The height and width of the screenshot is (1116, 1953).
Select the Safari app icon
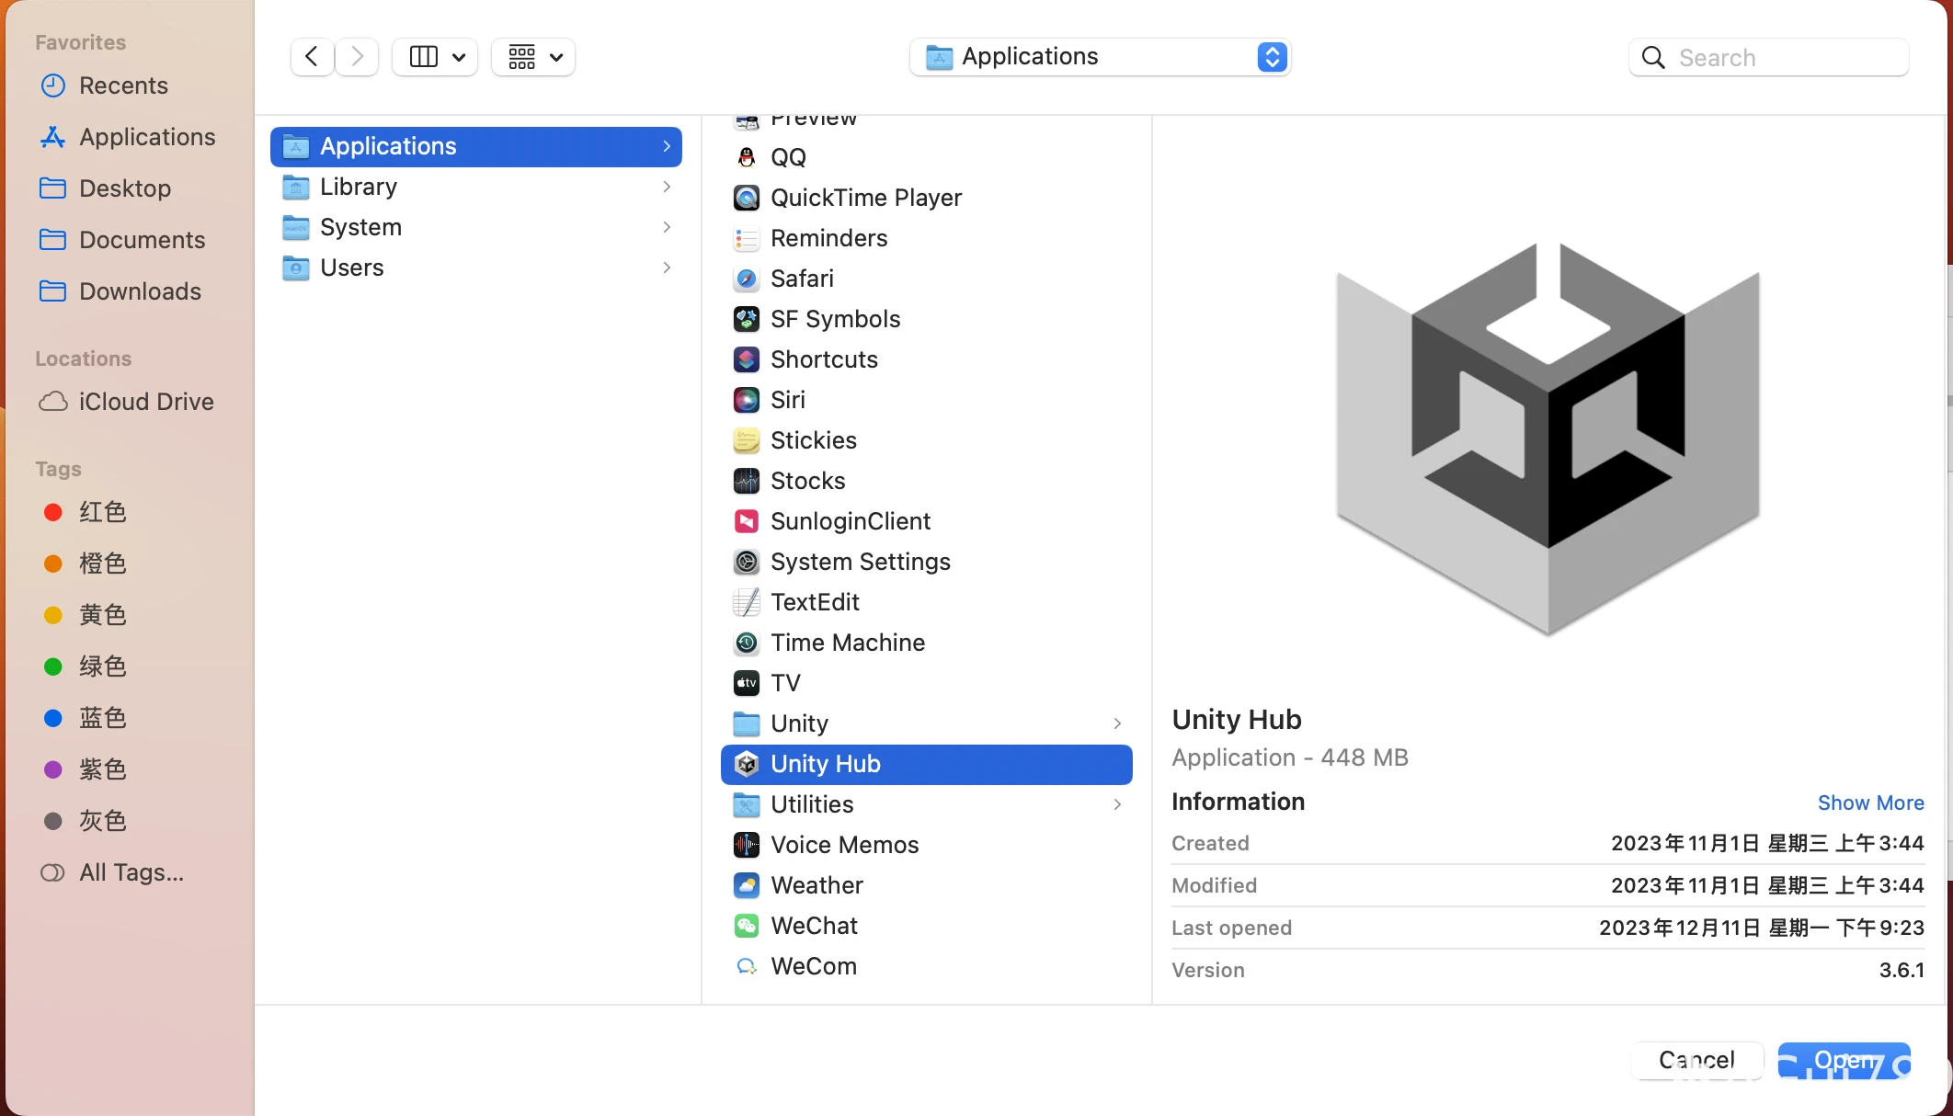click(747, 278)
